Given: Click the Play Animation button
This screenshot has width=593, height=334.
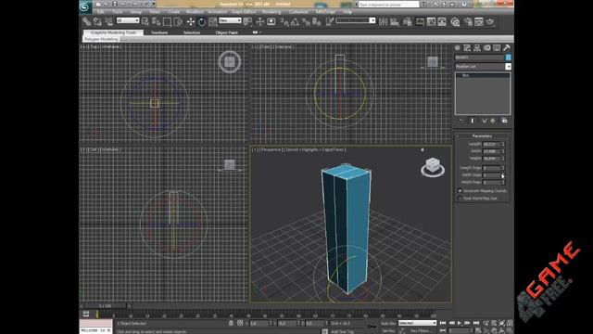Looking at the screenshot, I should pyautogui.click(x=460, y=323).
